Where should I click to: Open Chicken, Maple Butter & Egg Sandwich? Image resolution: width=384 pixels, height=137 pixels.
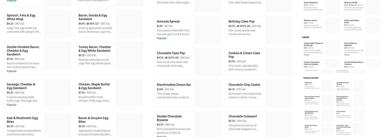click(94, 86)
